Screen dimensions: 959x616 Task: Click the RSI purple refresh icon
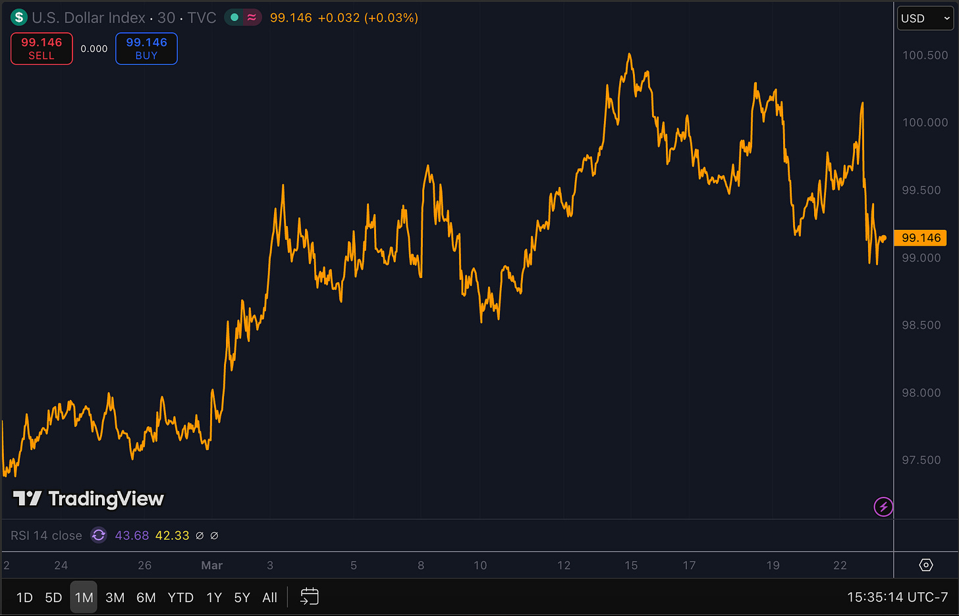coord(99,535)
